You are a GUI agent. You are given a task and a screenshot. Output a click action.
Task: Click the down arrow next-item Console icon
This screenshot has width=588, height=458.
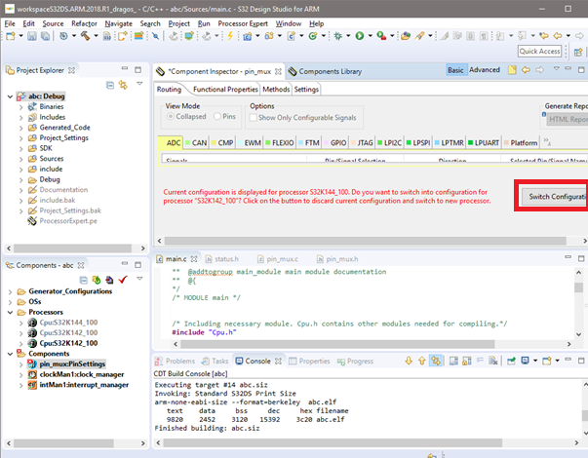[x=409, y=361]
